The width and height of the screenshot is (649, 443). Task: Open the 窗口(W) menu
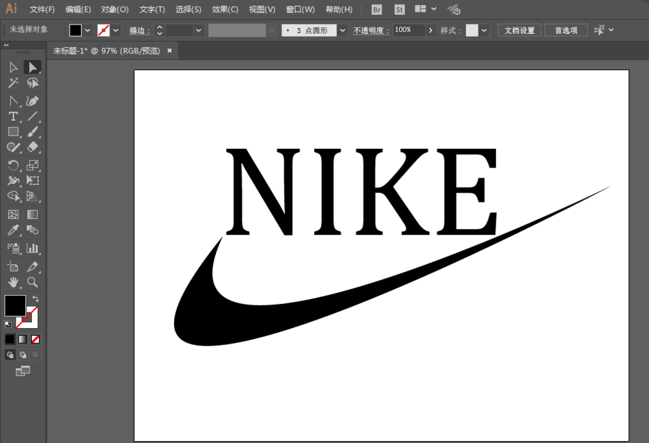pyautogui.click(x=300, y=10)
